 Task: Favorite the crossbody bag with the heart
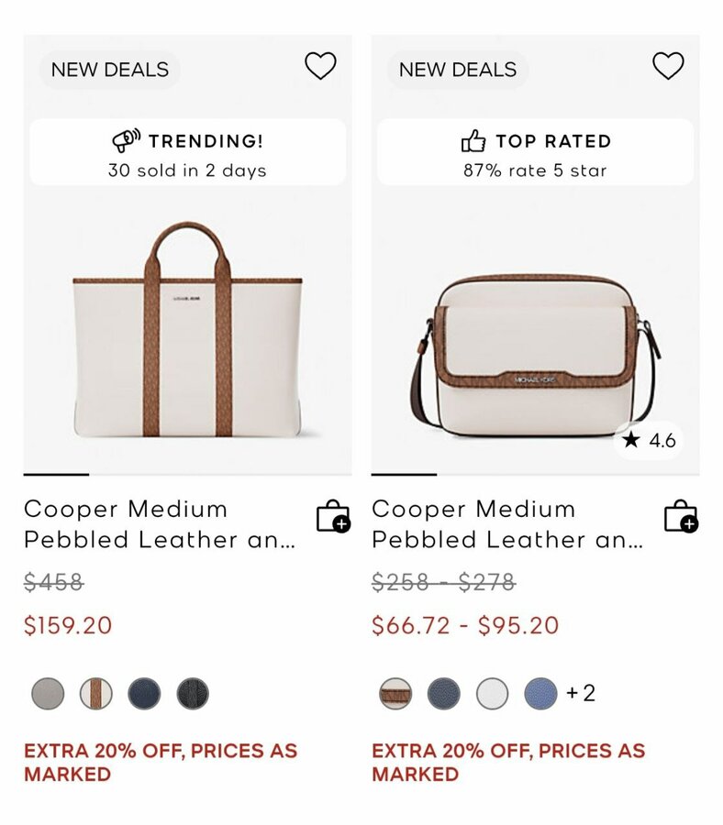click(x=668, y=66)
